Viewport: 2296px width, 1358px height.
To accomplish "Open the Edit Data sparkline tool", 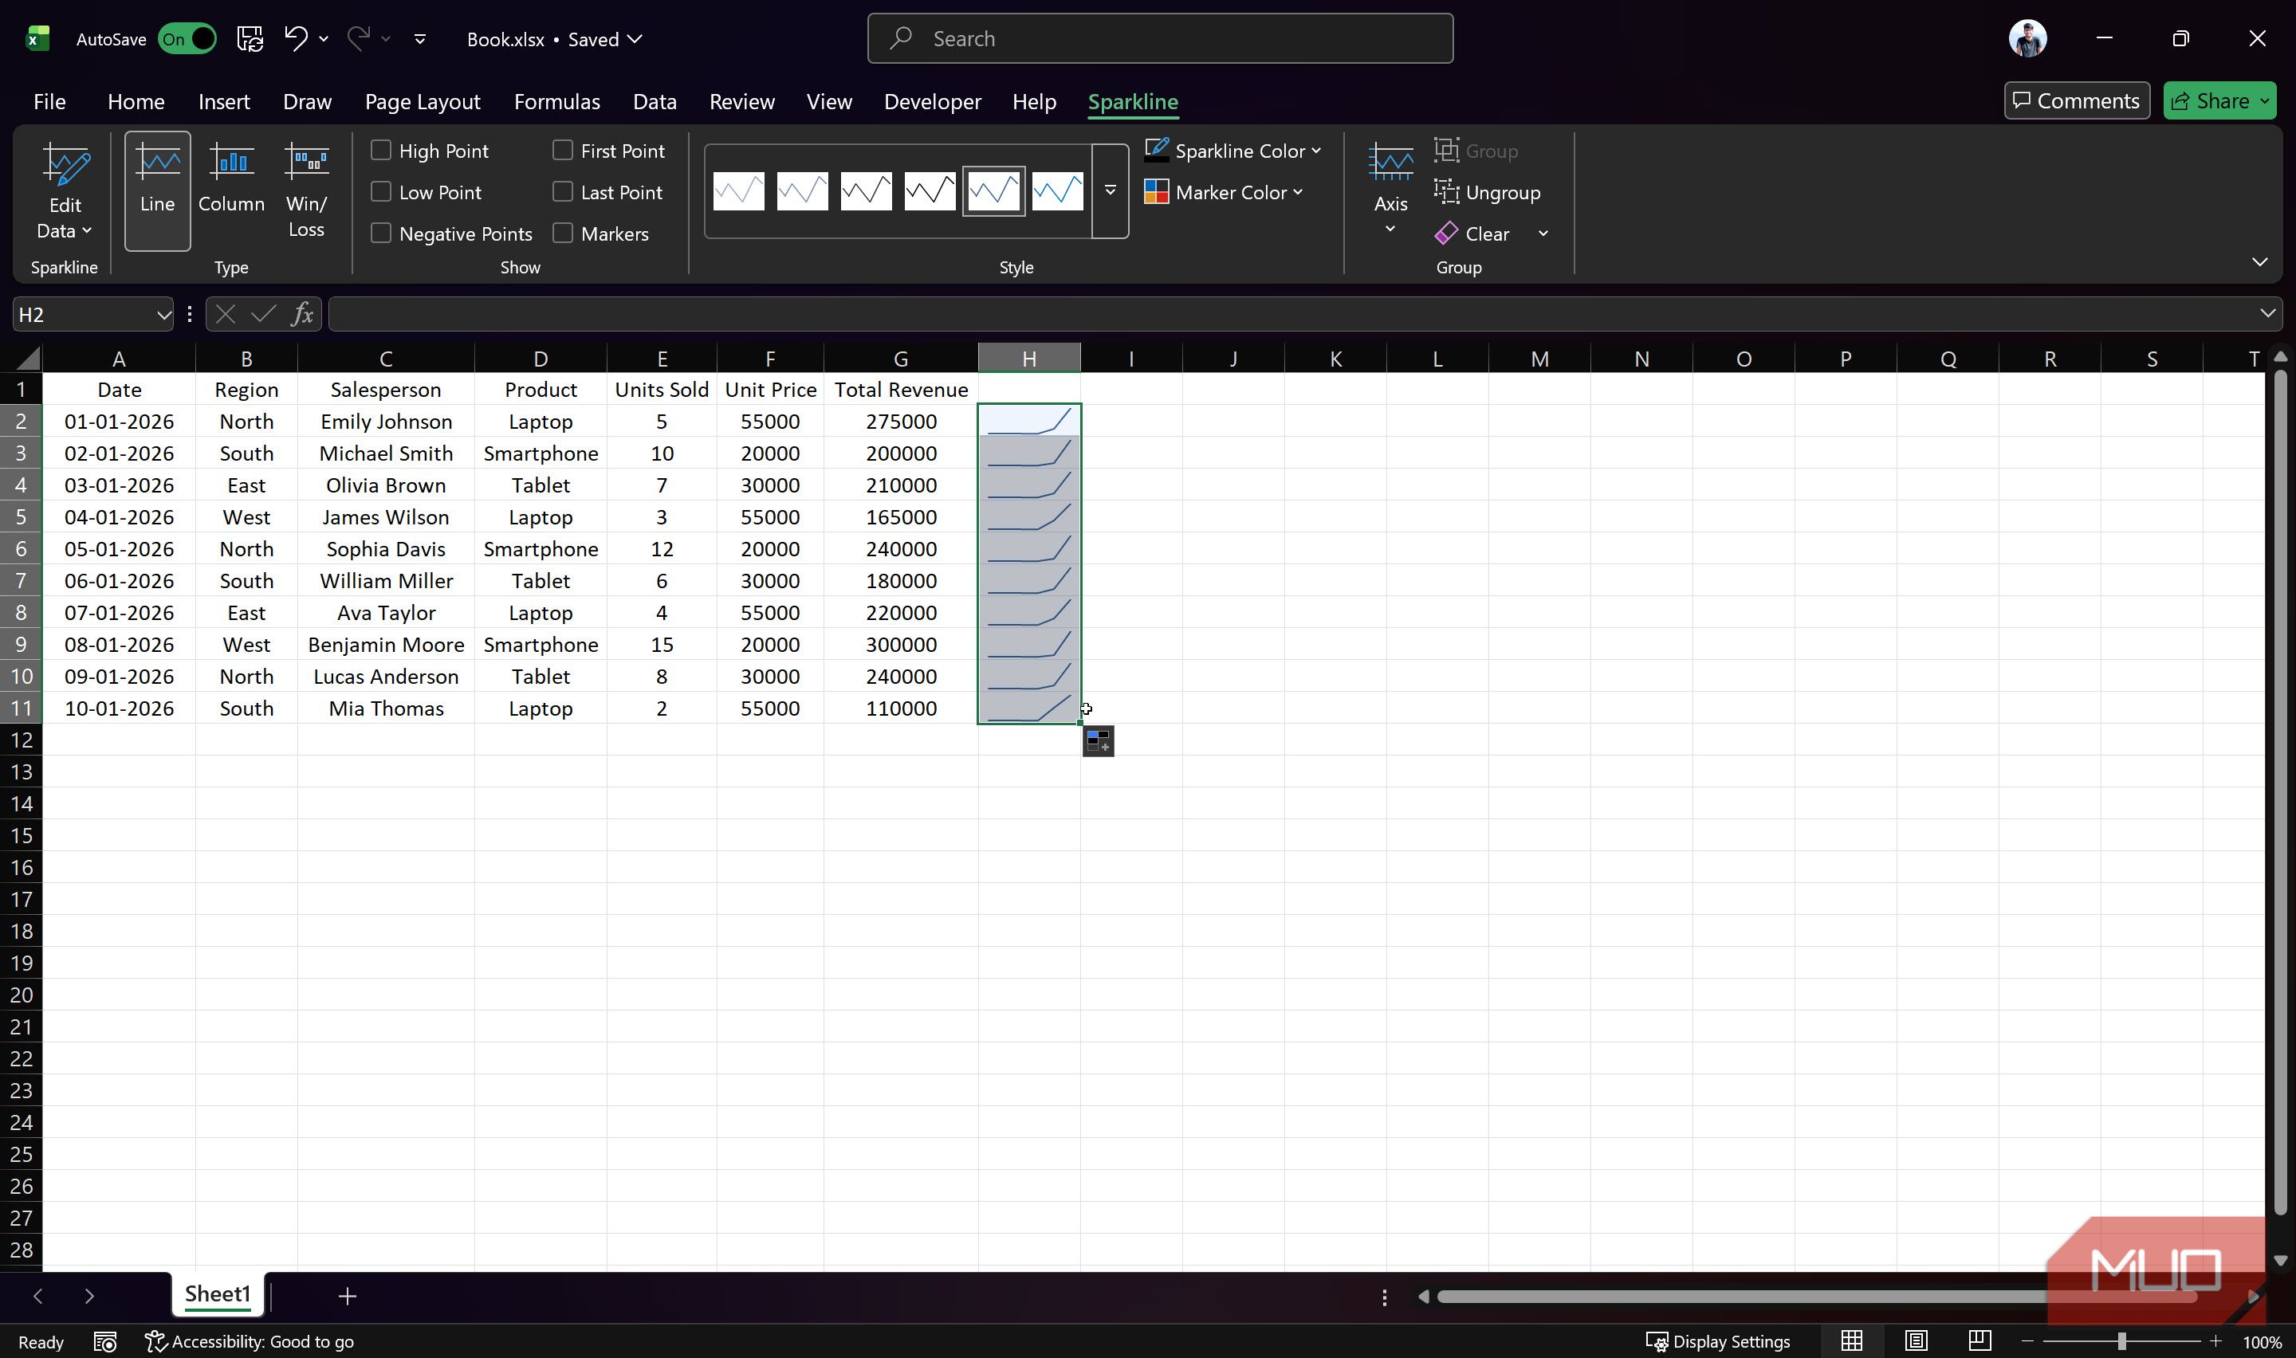I will 65,190.
